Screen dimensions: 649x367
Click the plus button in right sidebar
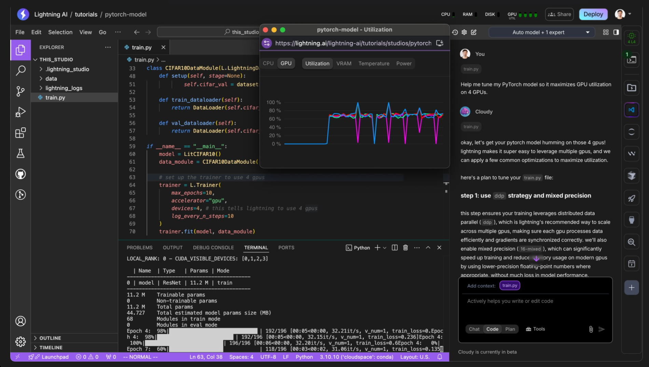click(x=632, y=288)
